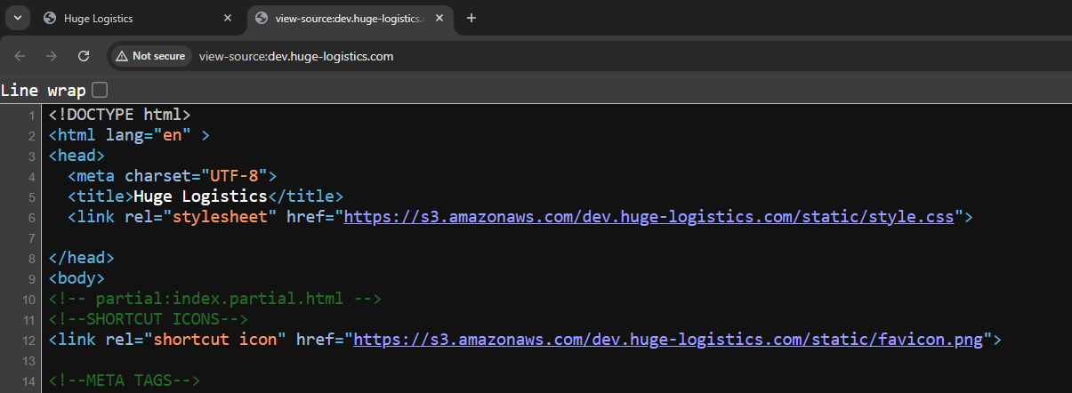Close the view-source tab

point(439,18)
